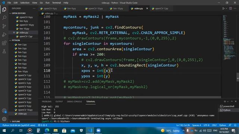Open Zoom app from taskbar
Screen dimensions: 239x134
(x=99, y=131)
